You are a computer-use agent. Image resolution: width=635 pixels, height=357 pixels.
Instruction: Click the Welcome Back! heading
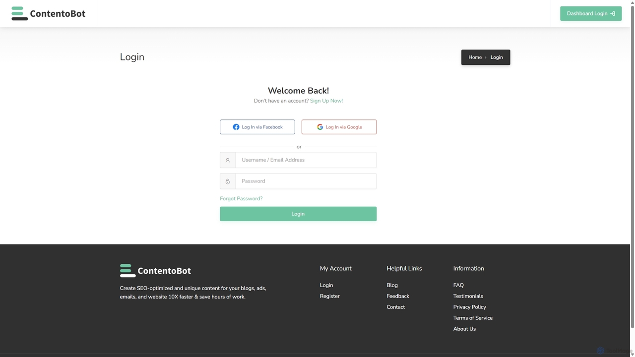pos(298,91)
